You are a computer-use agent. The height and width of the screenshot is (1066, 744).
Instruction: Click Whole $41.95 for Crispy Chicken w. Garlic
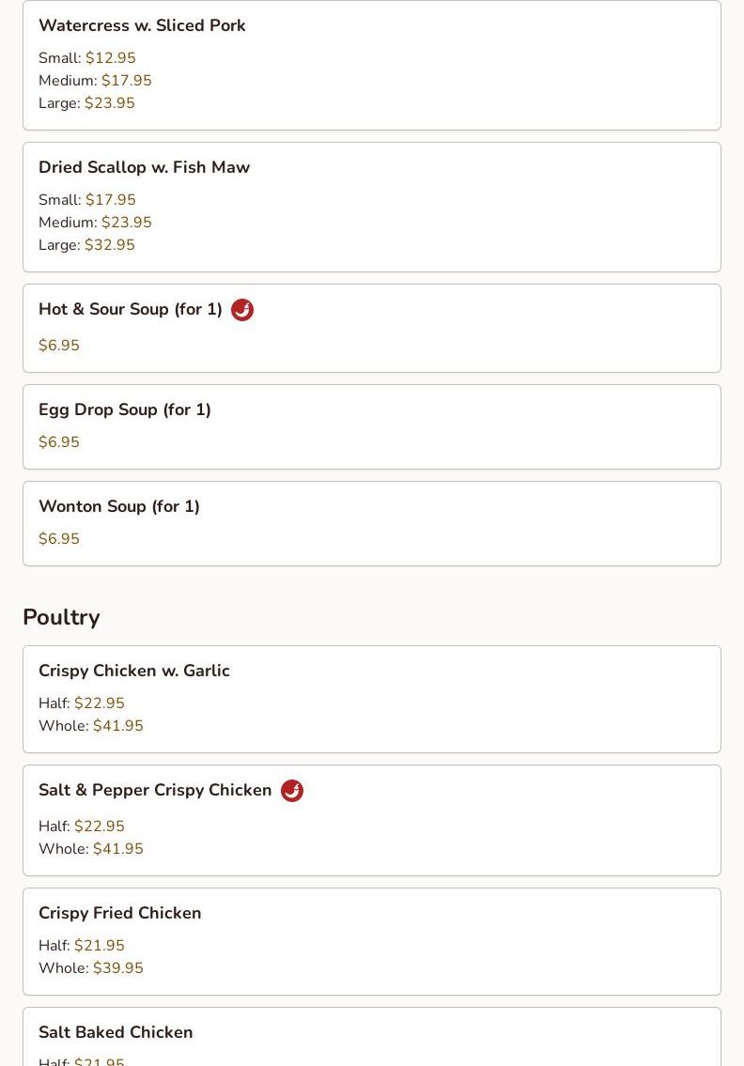tap(91, 726)
